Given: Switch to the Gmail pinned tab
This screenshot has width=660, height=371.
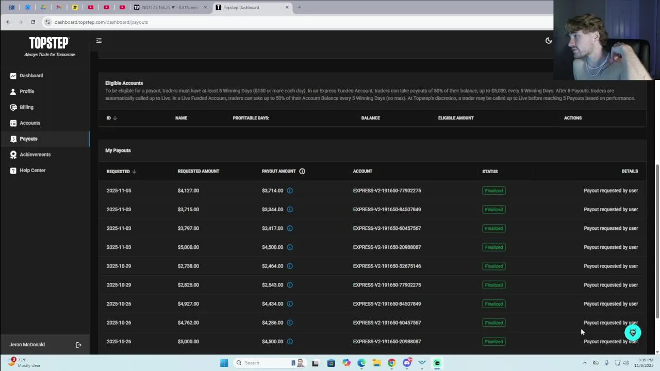Looking at the screenshot, I should pyautogui.click(x=59, y=7).
